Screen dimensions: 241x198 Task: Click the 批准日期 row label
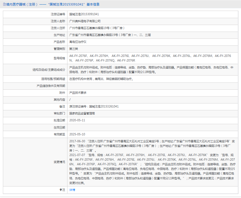click(59, 120)
